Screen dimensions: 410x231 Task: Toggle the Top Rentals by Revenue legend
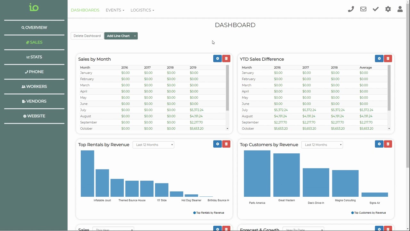209,213
